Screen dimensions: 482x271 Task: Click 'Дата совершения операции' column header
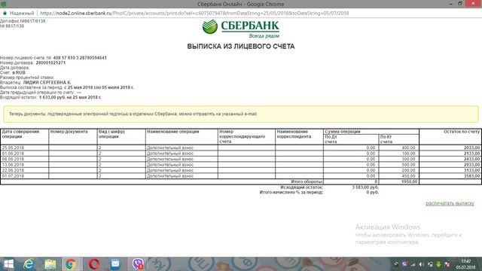(x=25, y=137)
